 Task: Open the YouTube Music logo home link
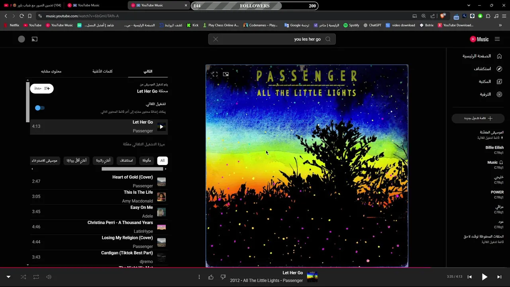coord(479,39)
